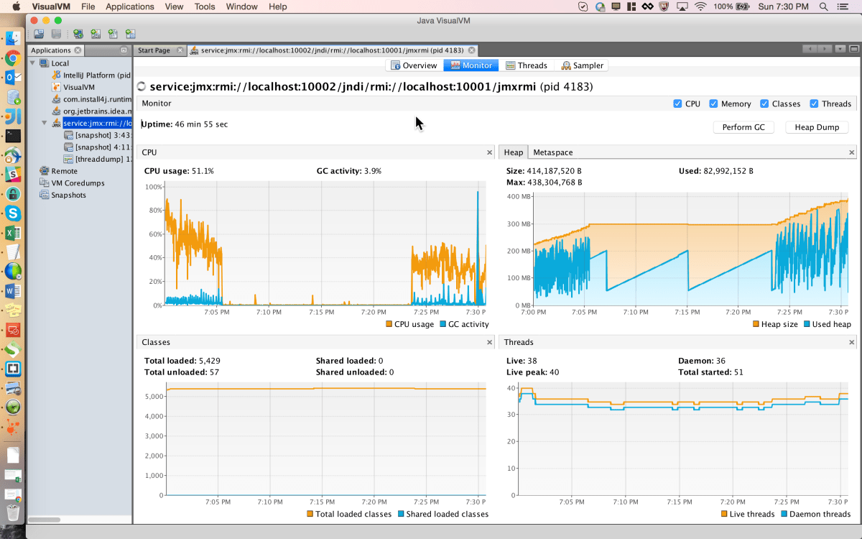The image size is (862, 539).
Task: Close the Start Page tab
Action: (x=180, y=50)
